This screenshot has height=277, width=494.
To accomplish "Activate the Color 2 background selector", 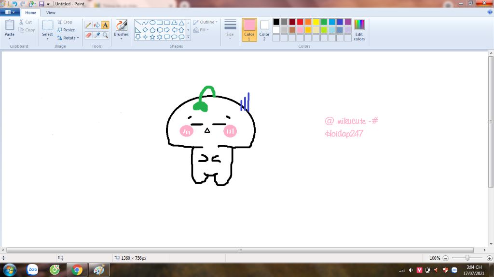I will [x=264, y=30].
